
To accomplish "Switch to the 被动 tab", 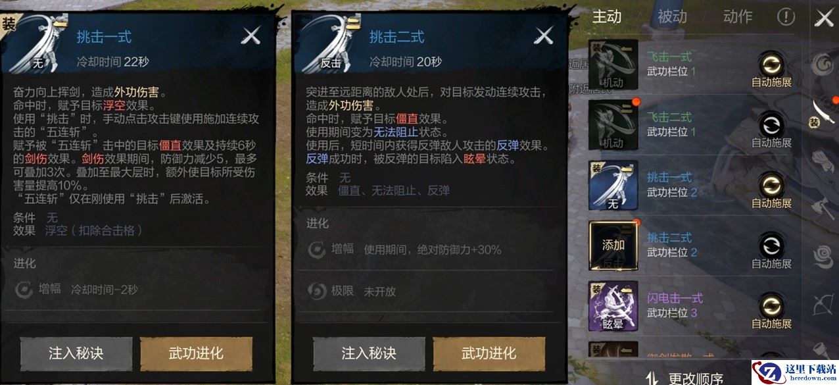I will [672, 16].
